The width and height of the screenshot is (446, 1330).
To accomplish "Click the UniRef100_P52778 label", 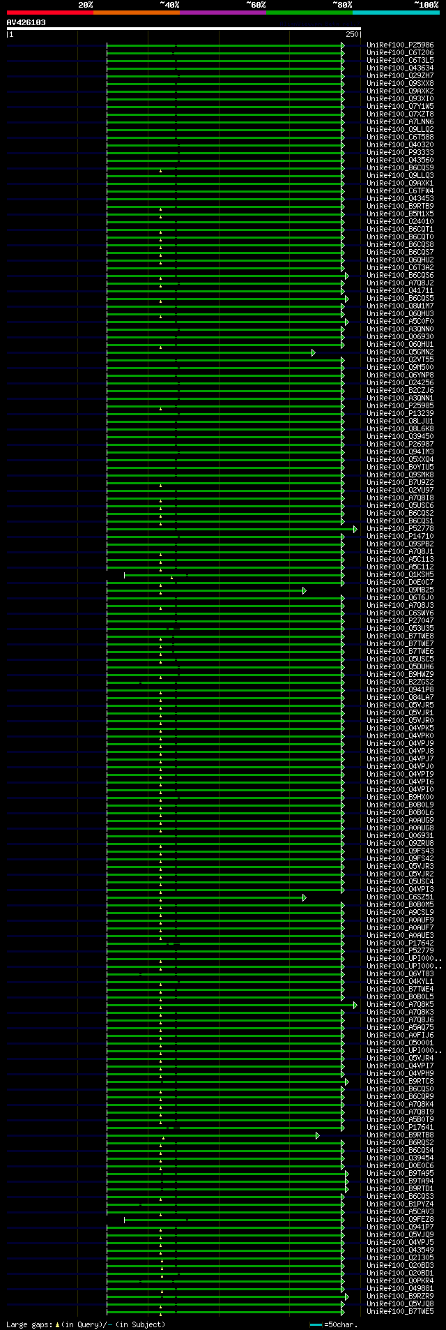I will pyautogui.click(x=400, y=529).
